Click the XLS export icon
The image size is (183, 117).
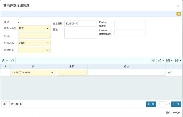click(x=159, y=60)
